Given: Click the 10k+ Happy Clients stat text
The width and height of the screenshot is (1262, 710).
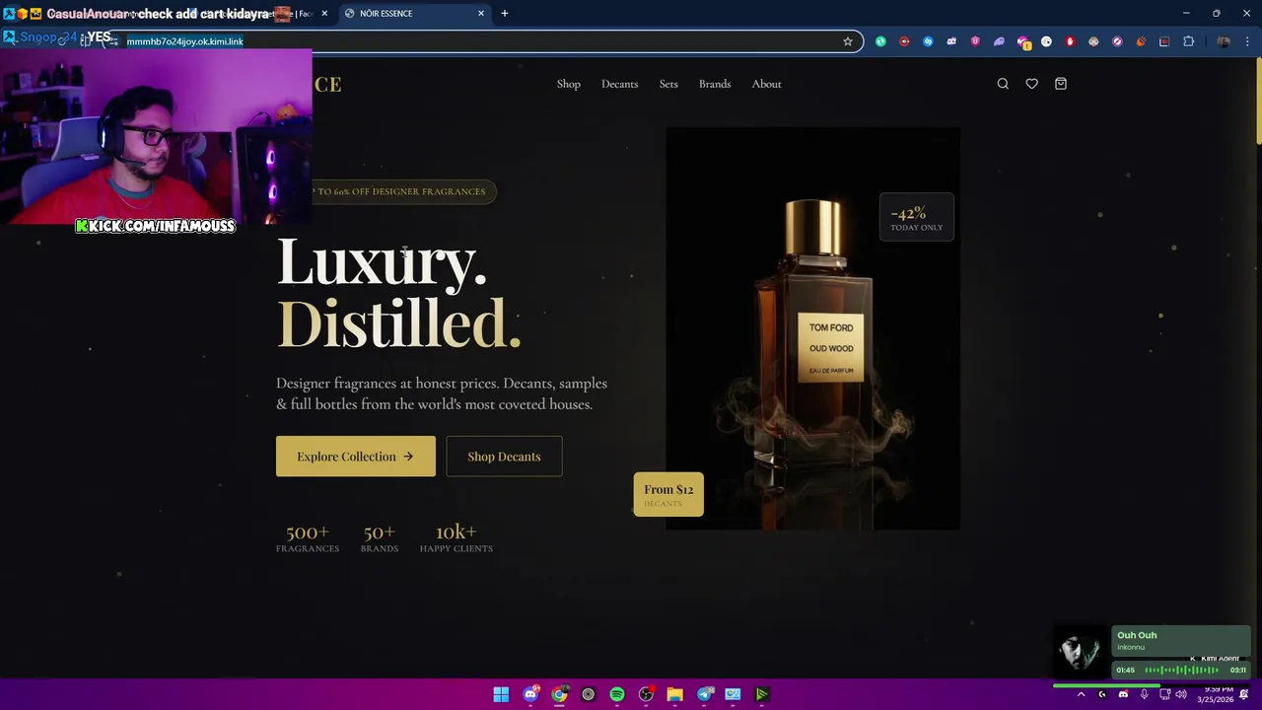Looking at the screenshot, I should [456, 538].
